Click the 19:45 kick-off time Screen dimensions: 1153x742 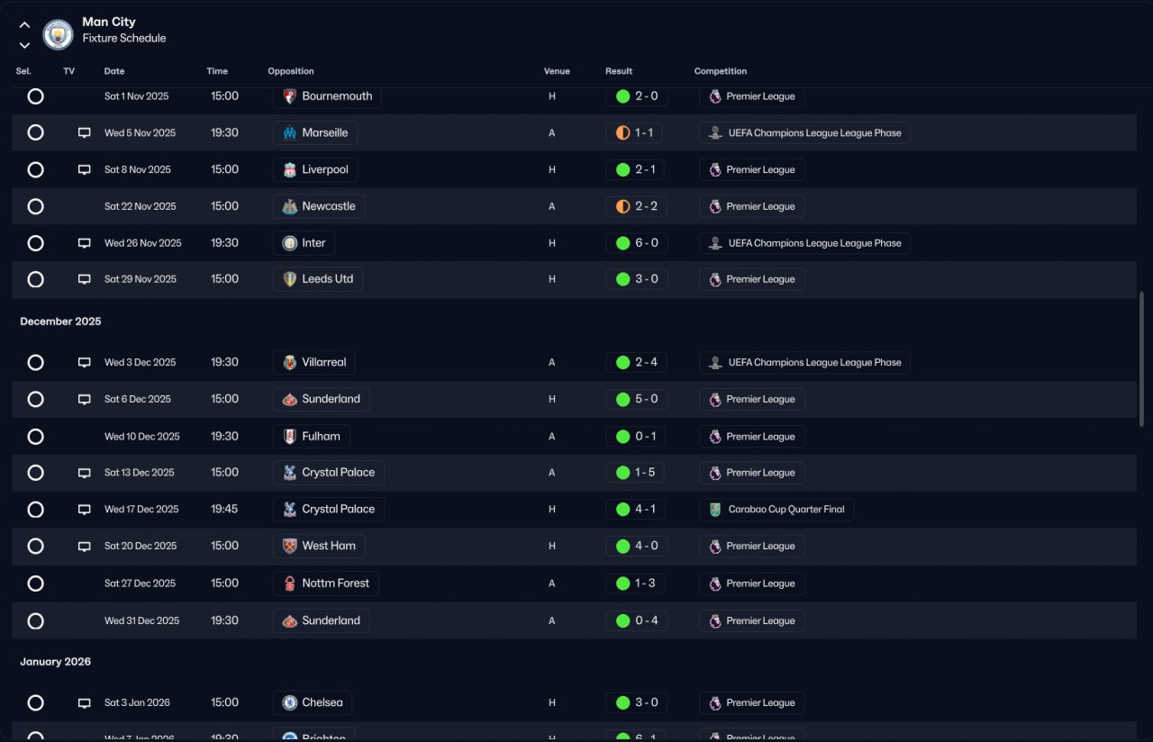point(224,510)
